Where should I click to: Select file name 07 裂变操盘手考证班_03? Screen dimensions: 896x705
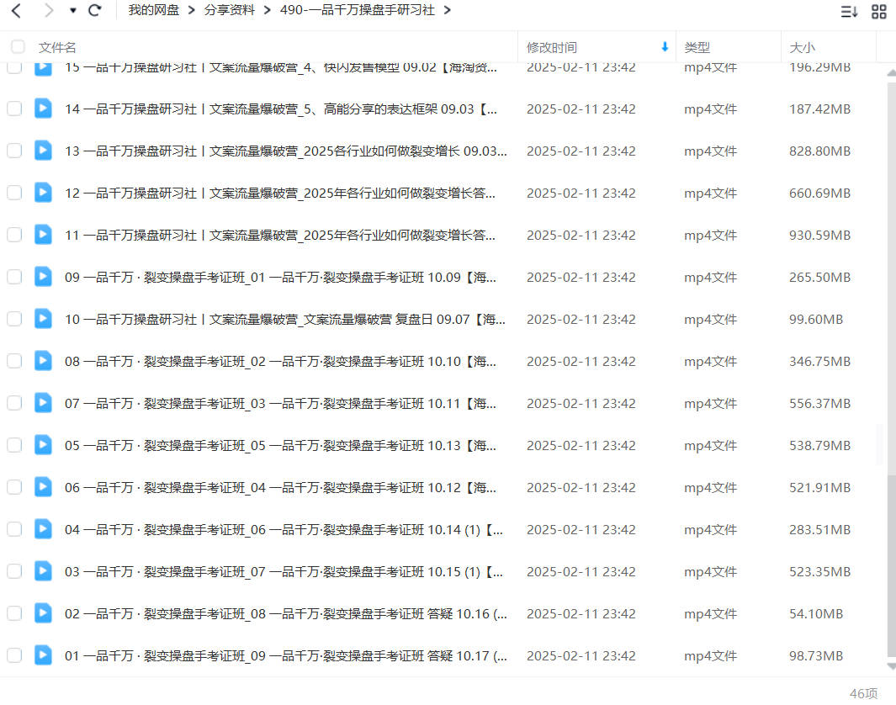coord(280,404)
